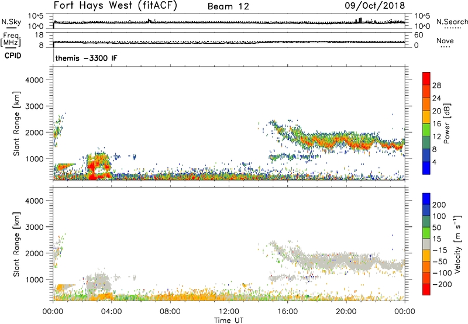Click the 'Power [dB]' colorbar title
This screenshot has height=324, width=468.
pyautogui.click(x=446, y=123)
